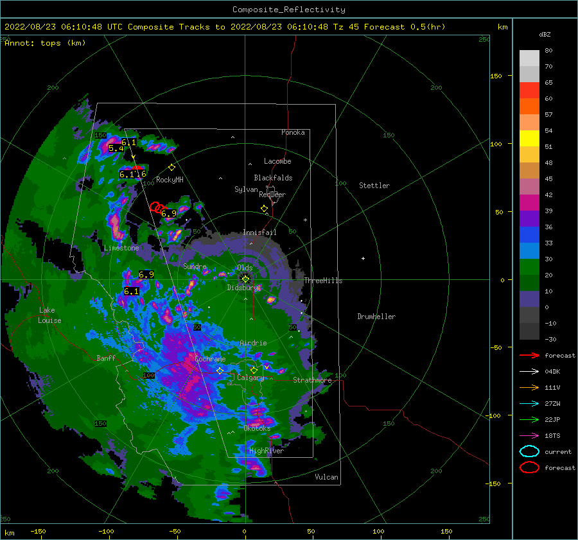
Task: Click the 18TS track label in legend
Action: click(x=552, y=435)
